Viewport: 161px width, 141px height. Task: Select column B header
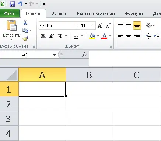tap(89, 75)
